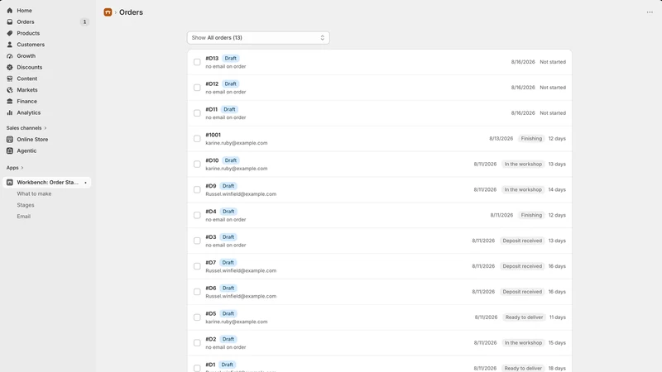This screenshot has width=662, height=372.
Task: Open the three-dot more actions menu
Action: pos(650,12)
